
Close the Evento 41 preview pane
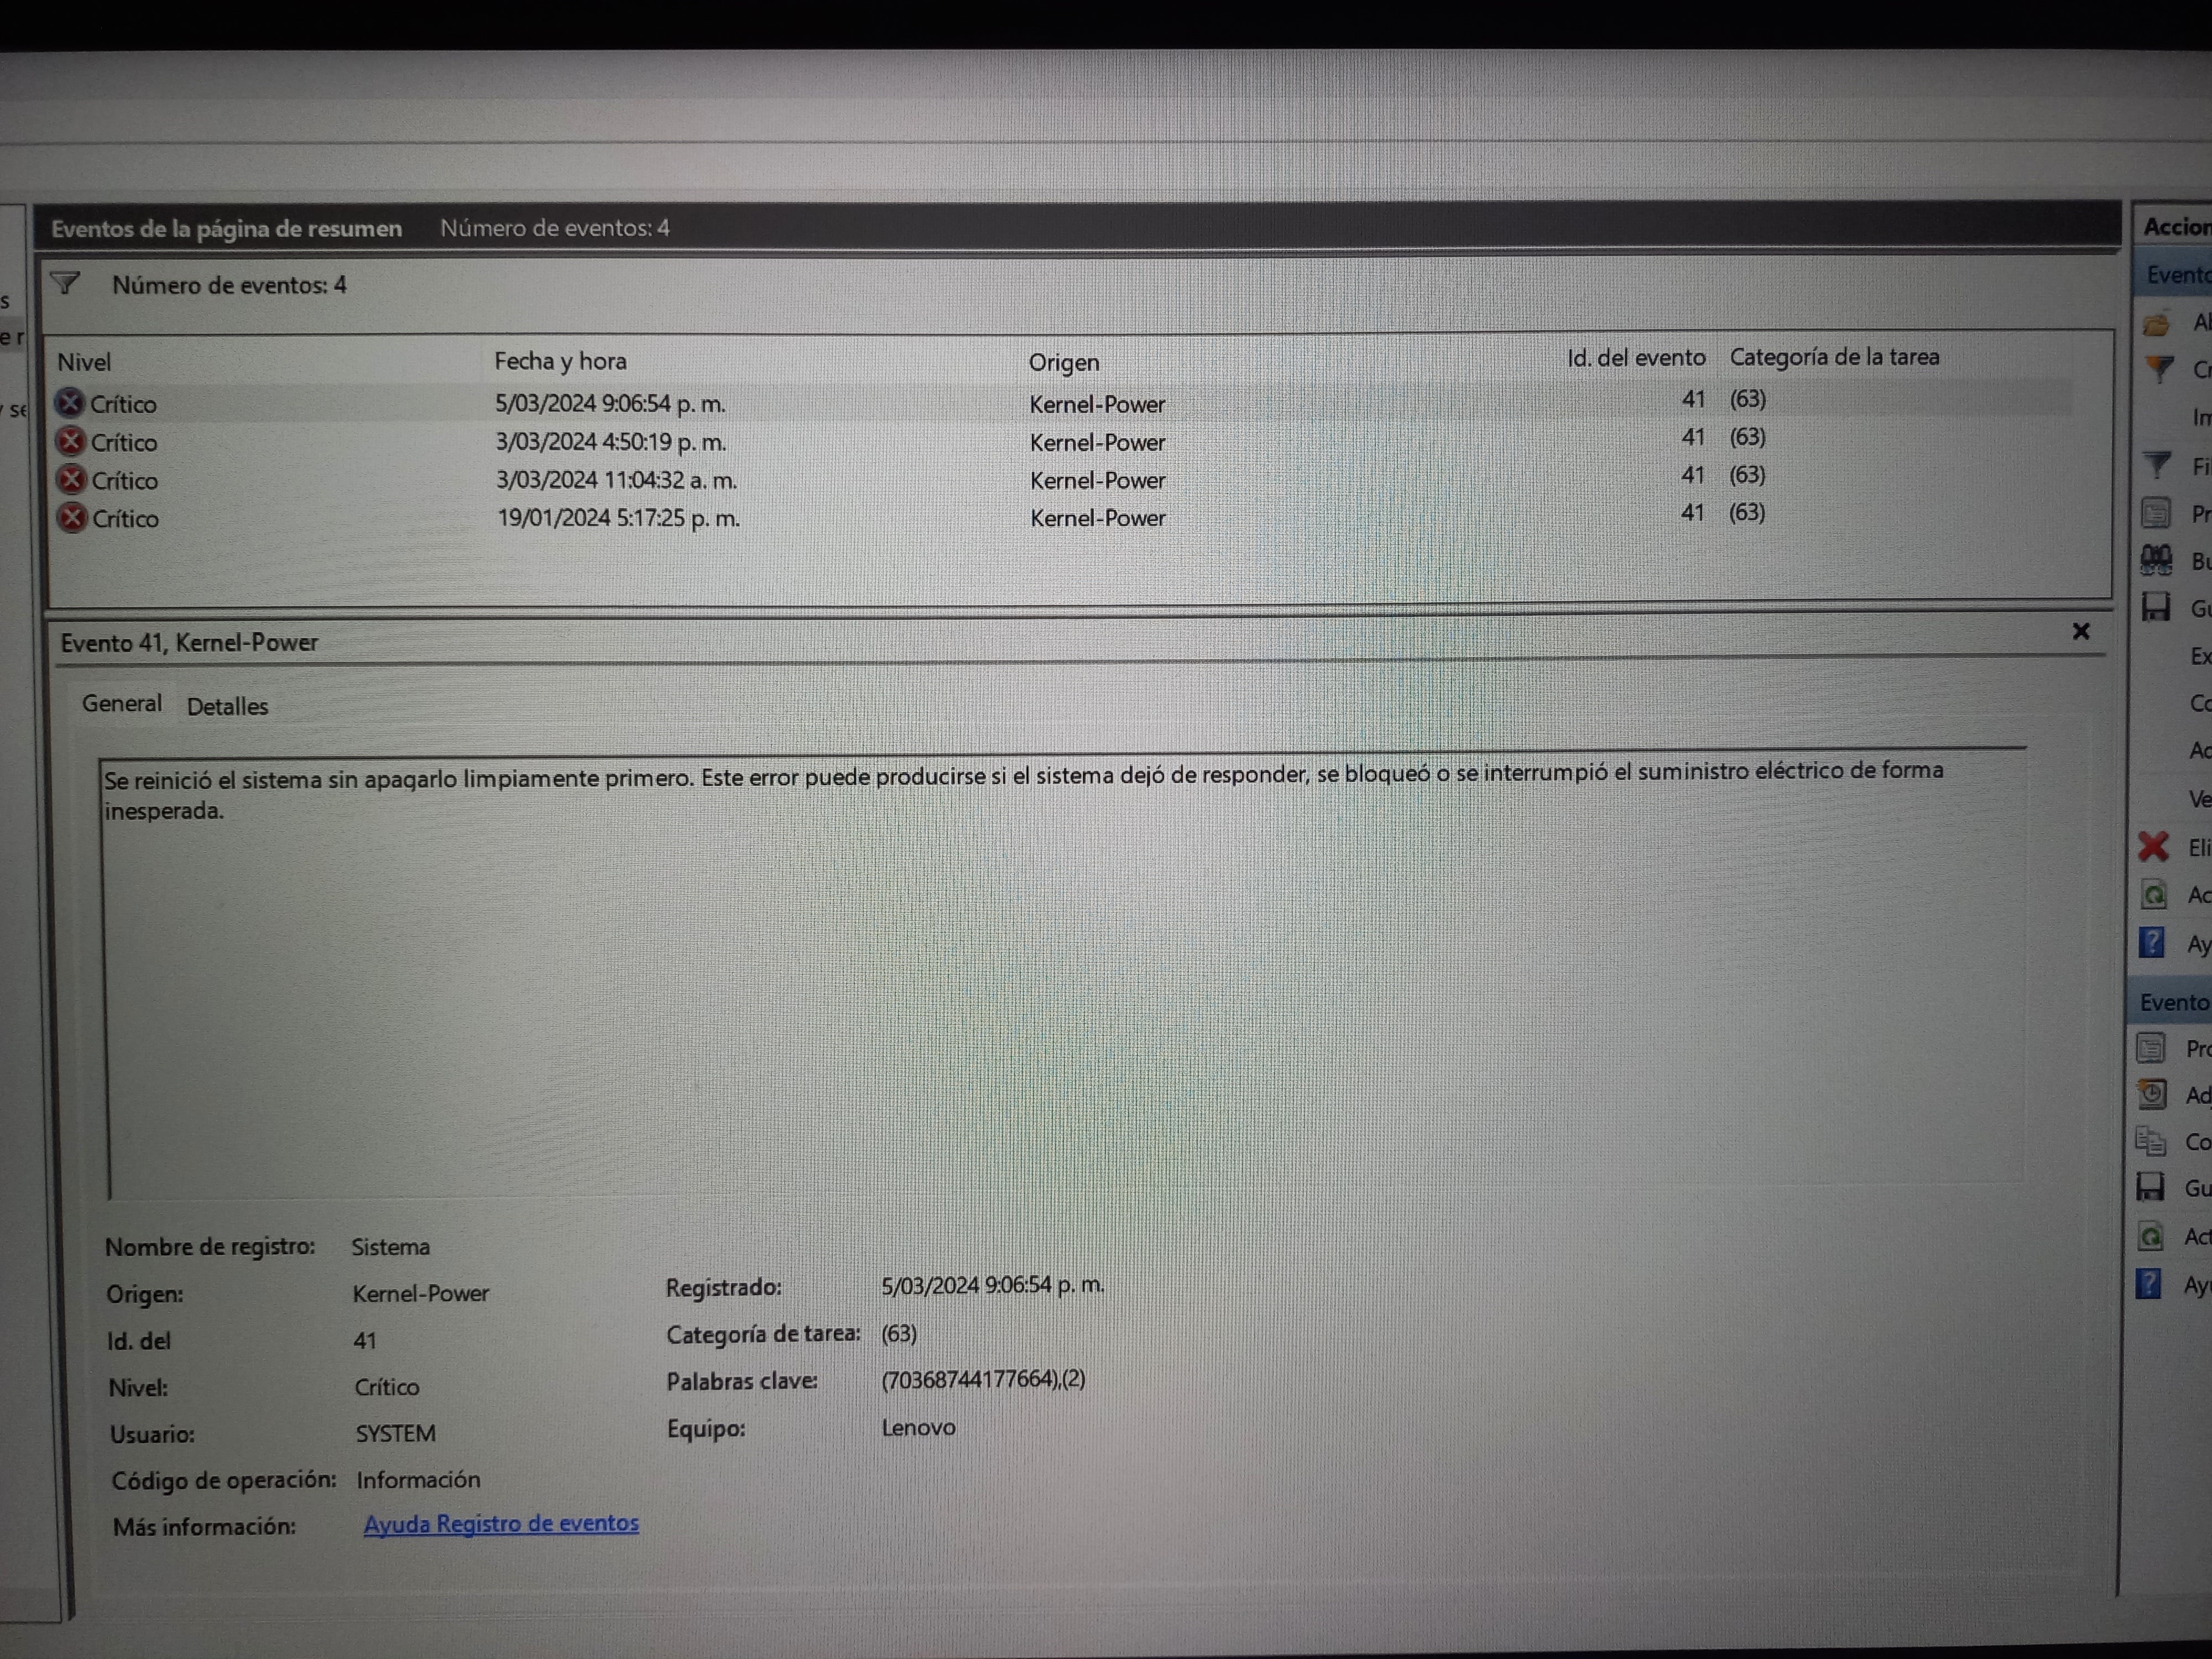2081,631
